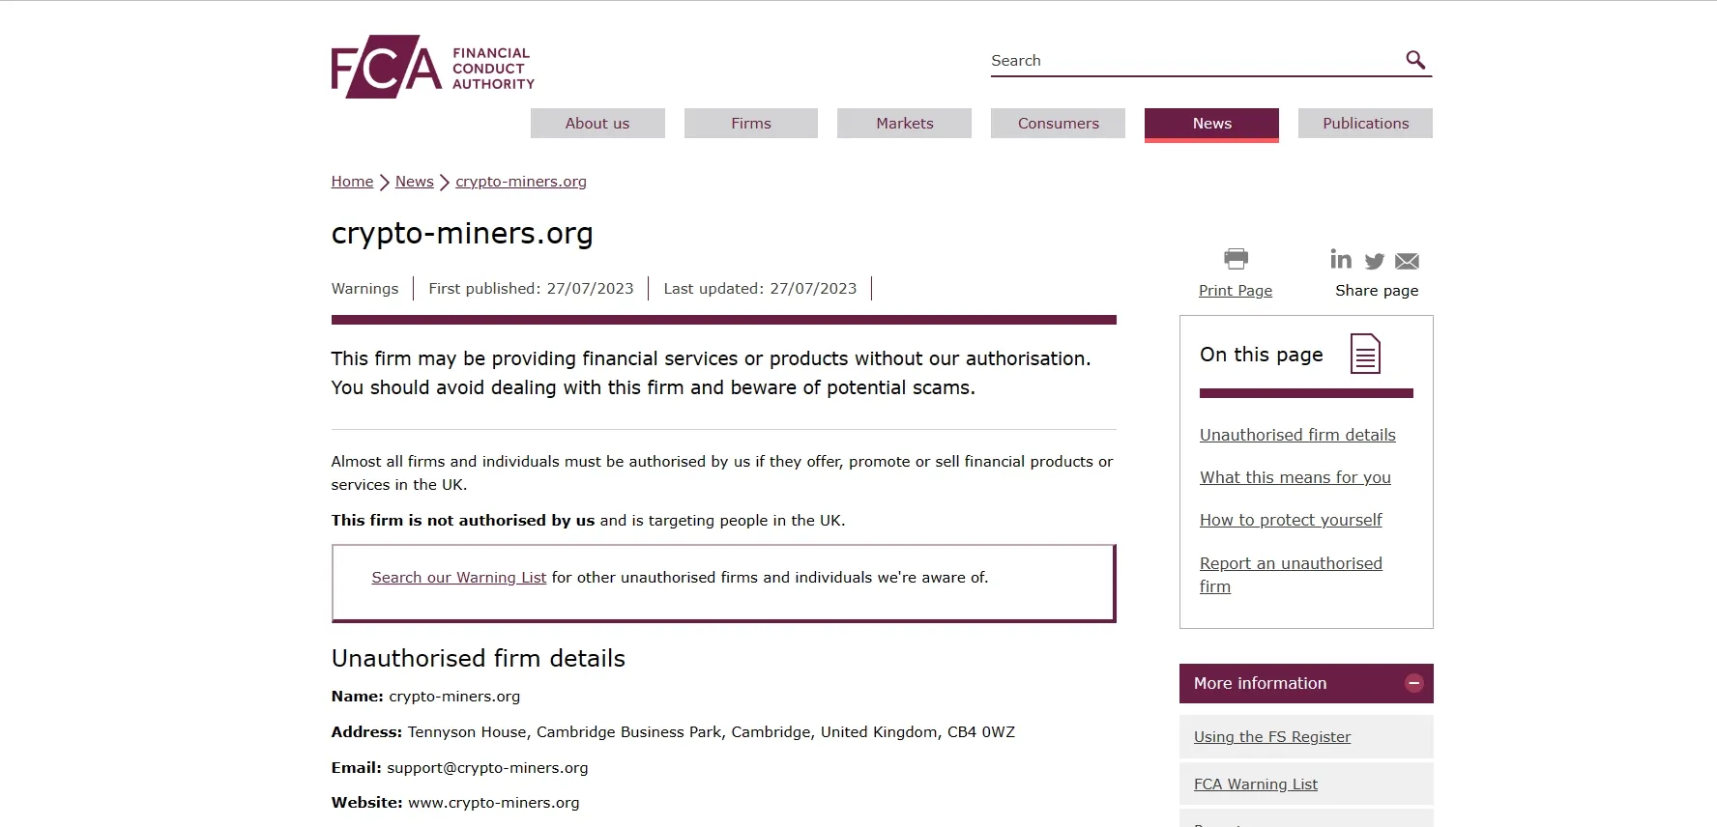
Task: Go to Home breadcrumb link
Action: coord(352,182)
